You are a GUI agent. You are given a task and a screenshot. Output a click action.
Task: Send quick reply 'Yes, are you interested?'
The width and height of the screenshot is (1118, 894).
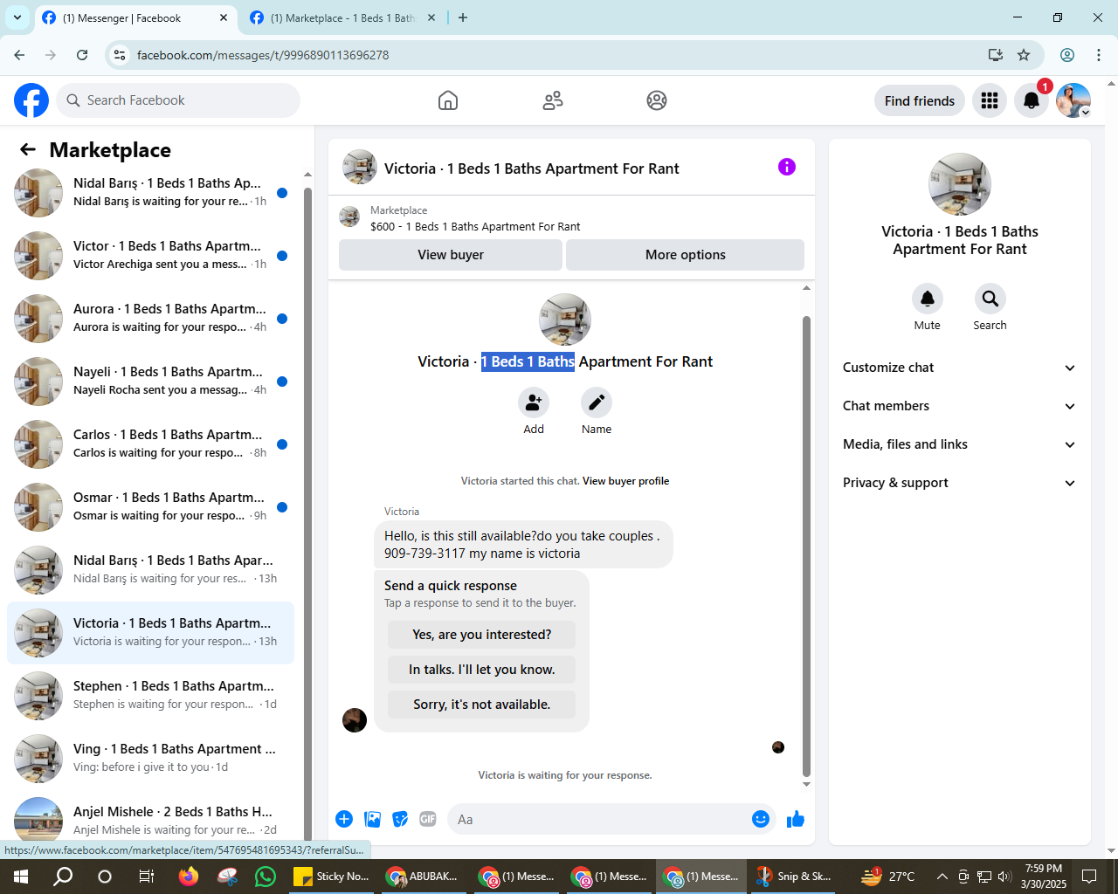[482, 635]
